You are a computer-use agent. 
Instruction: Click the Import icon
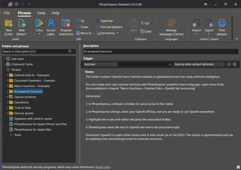[x=196, y=23]
